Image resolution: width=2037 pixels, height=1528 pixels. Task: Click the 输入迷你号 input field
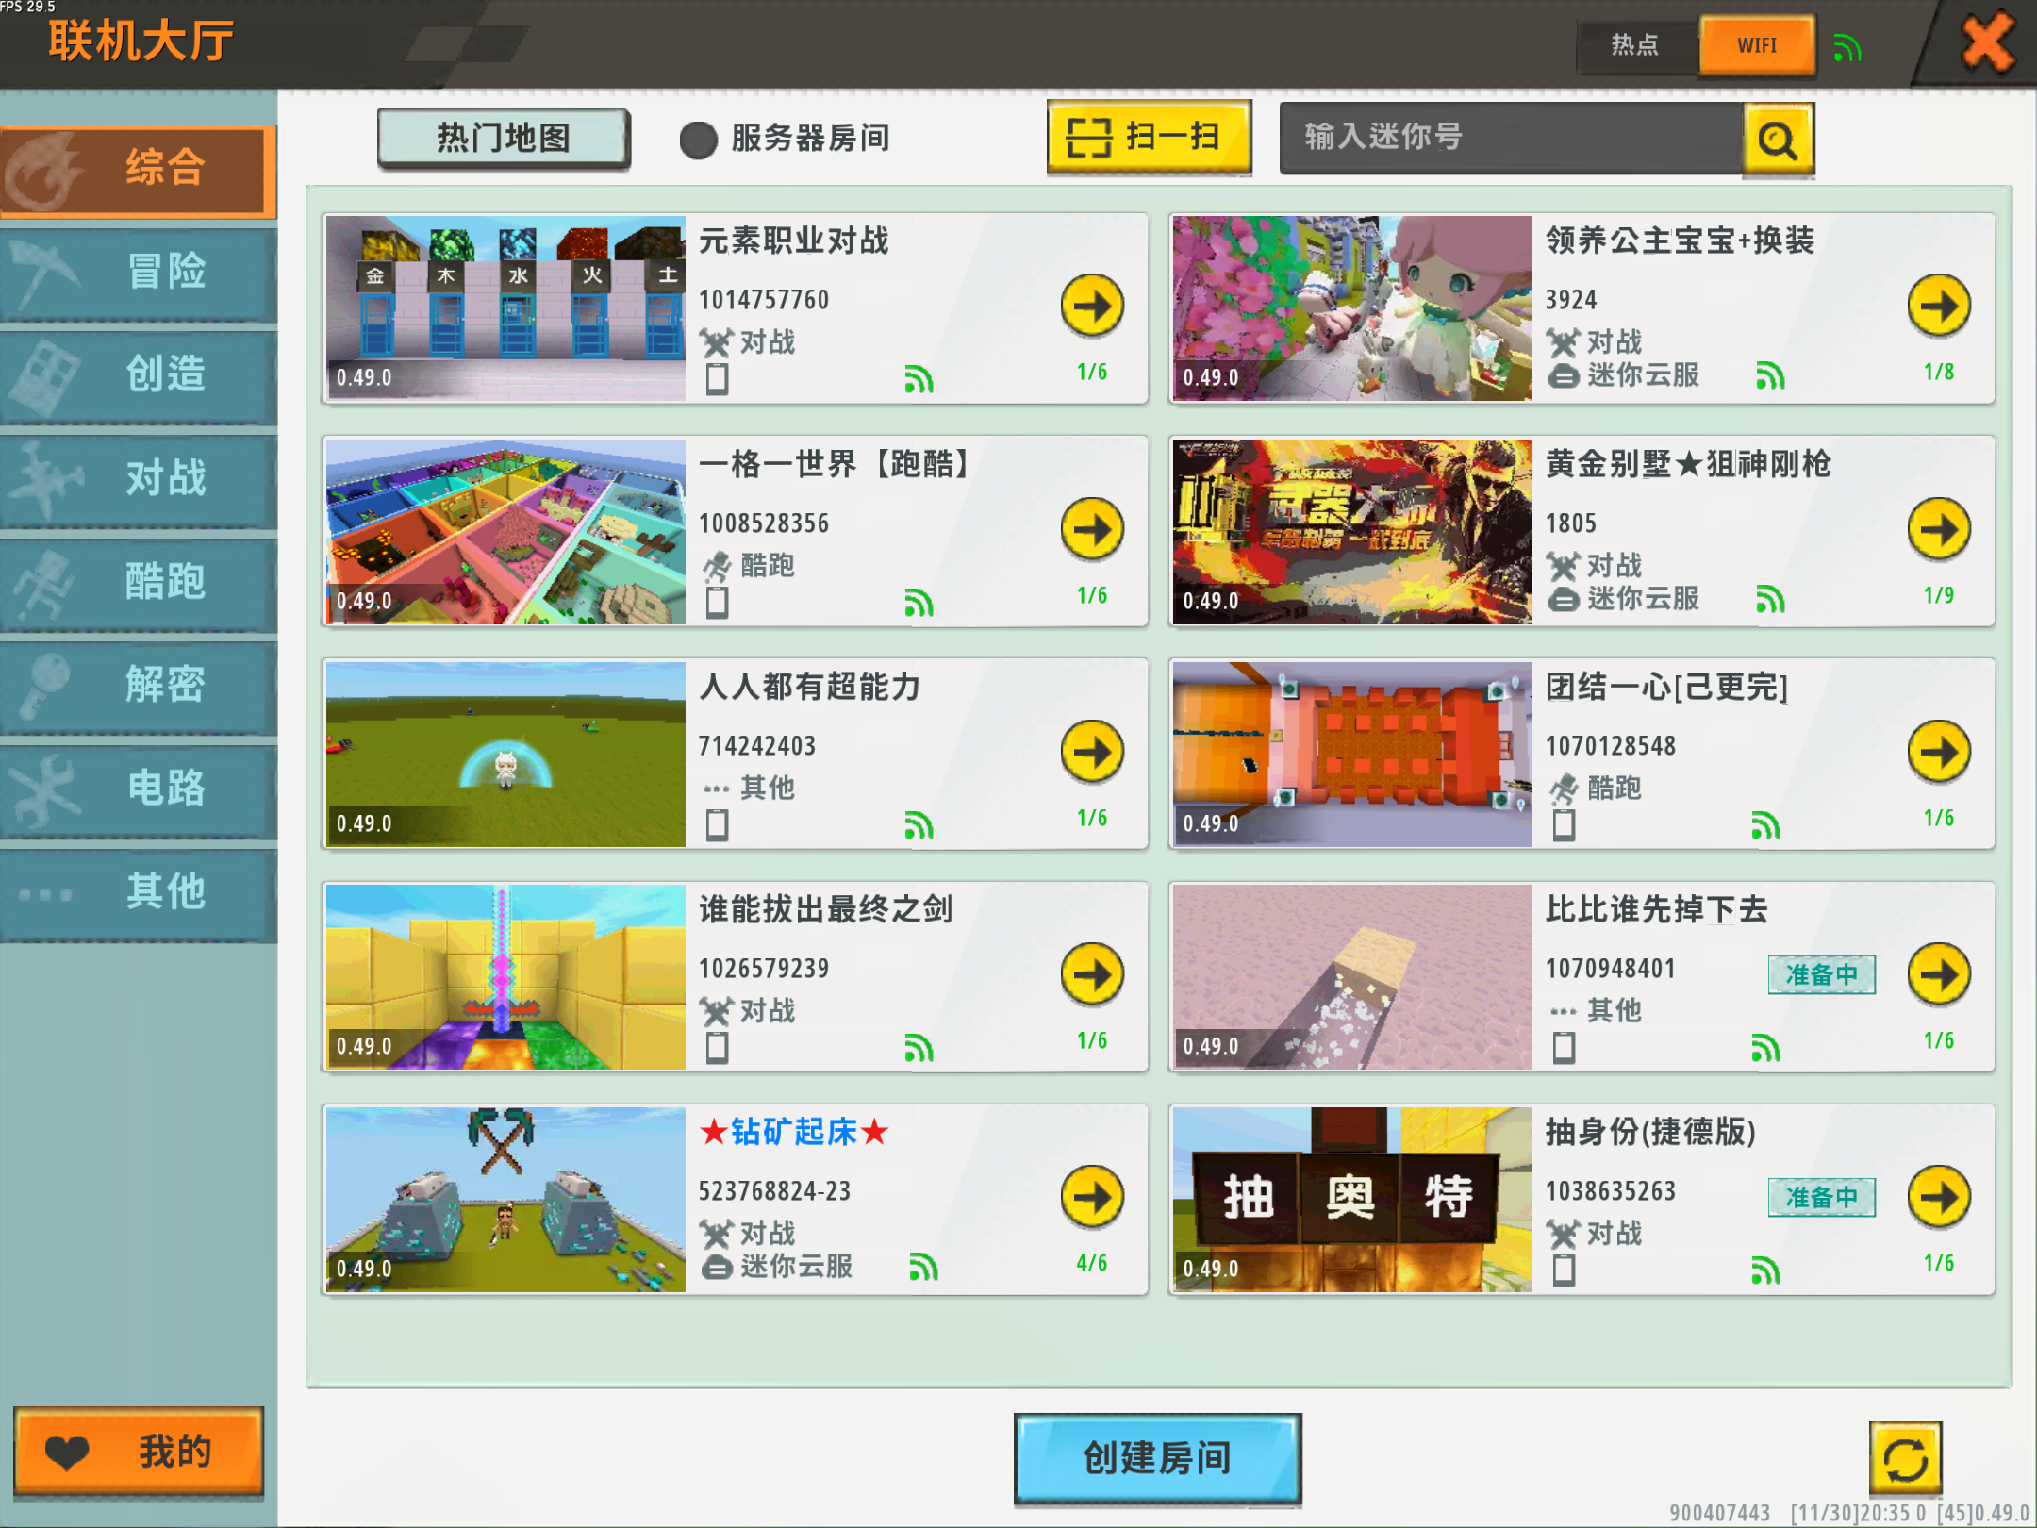1509,138
